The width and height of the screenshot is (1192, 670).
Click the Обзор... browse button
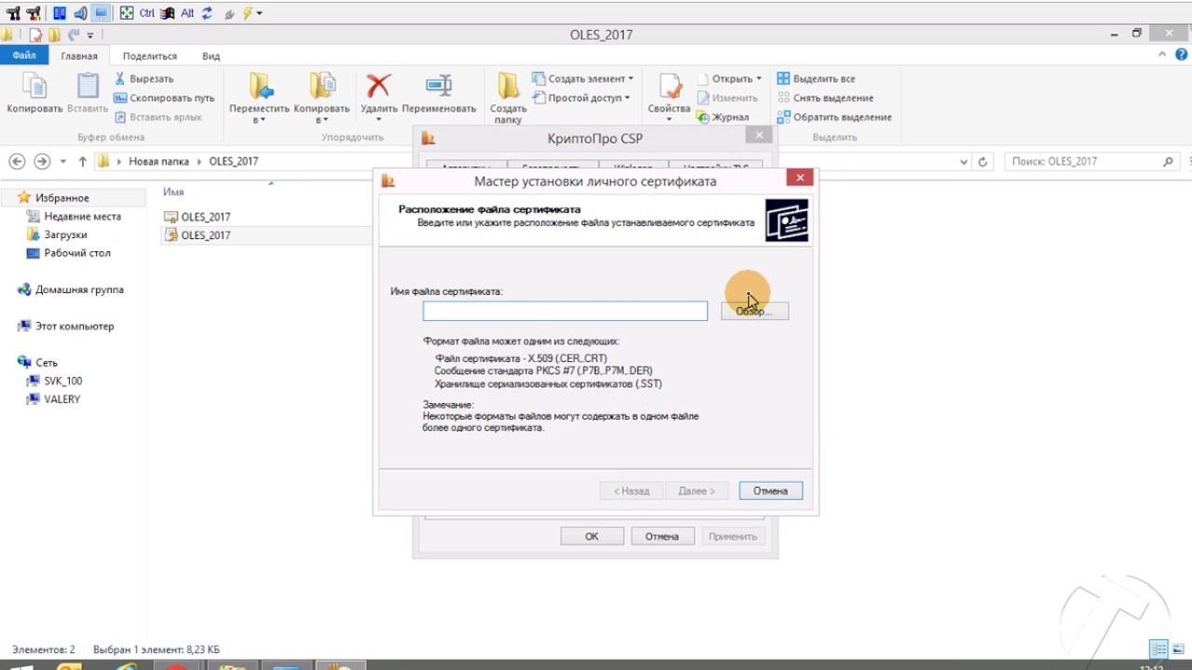click(754, 311)
